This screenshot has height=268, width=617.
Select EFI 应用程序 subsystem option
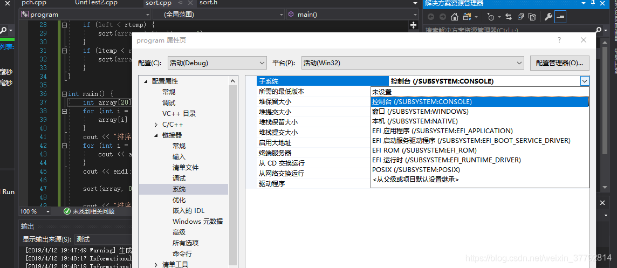pyautogui.click(x=479, y=130)
